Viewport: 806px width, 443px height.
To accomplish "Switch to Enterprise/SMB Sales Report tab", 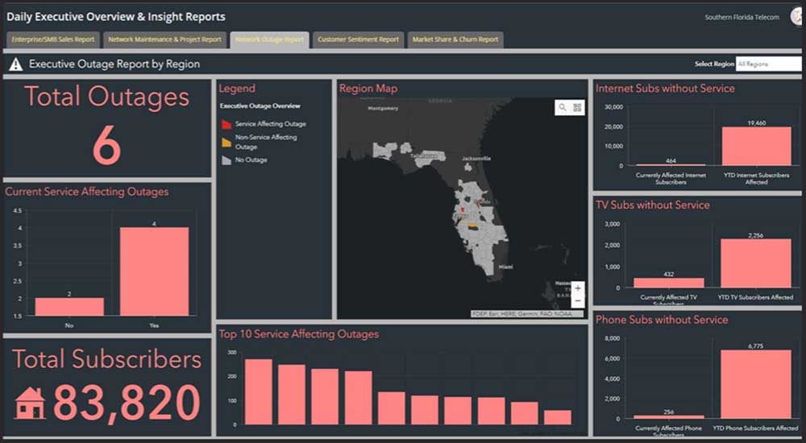I will click(x=53, y=39).
